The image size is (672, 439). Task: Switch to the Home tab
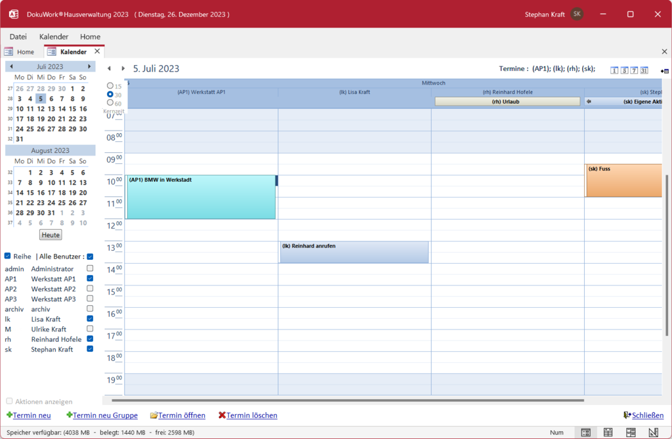pos(20,52)
